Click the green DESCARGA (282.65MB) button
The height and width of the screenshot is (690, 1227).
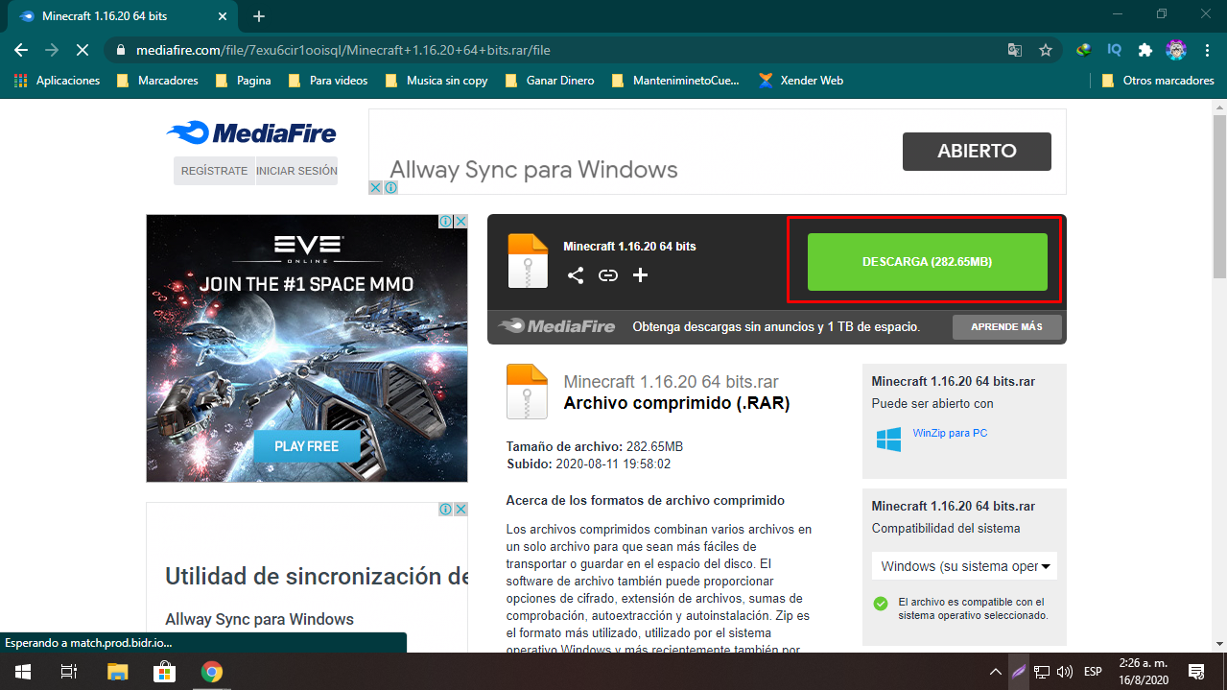[x=927, y=261]
